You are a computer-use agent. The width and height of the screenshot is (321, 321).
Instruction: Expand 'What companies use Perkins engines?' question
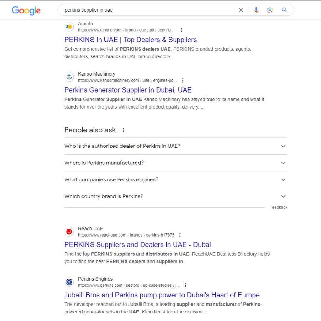283,180
